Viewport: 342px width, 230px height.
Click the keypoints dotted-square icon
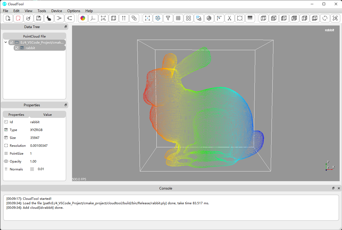[147, 18]
